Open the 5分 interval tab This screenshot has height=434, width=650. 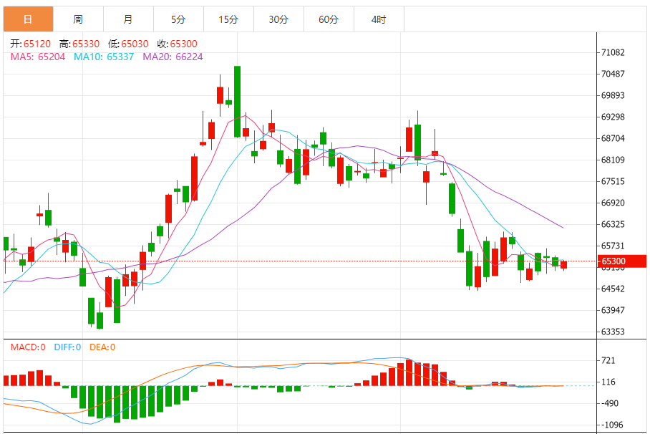[178, 19]
